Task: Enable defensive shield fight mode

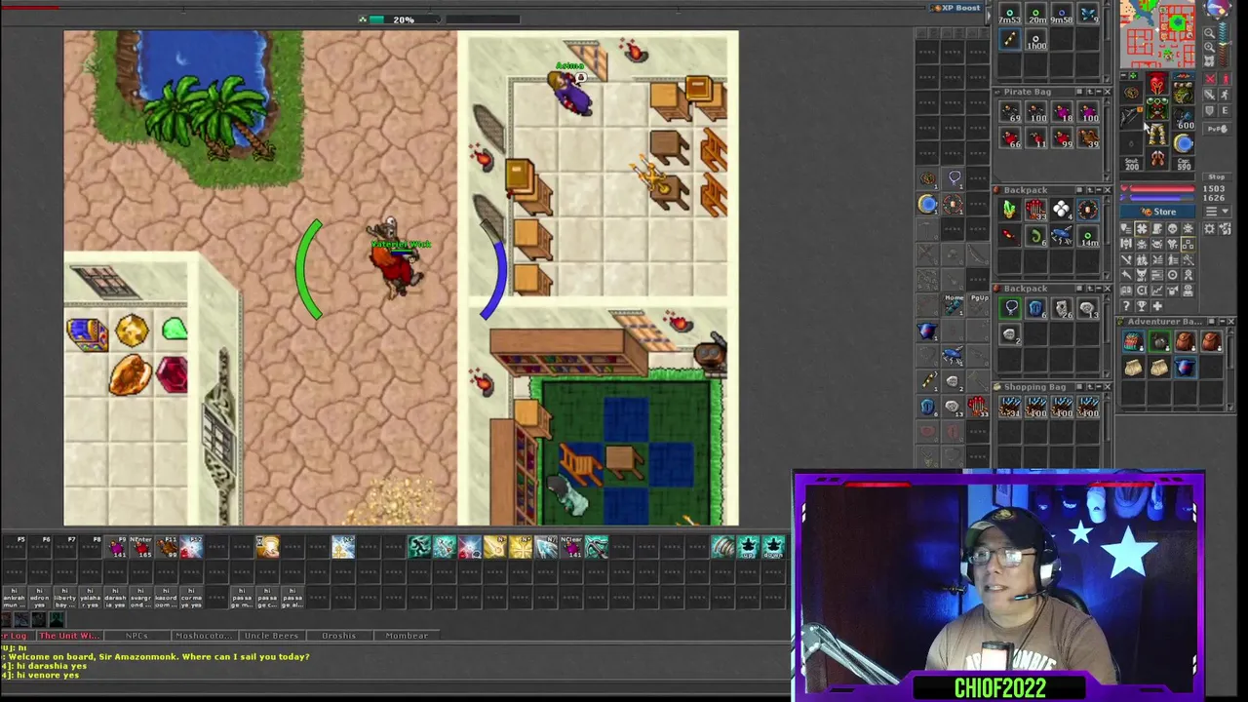Action: (x=1210, y=110)
